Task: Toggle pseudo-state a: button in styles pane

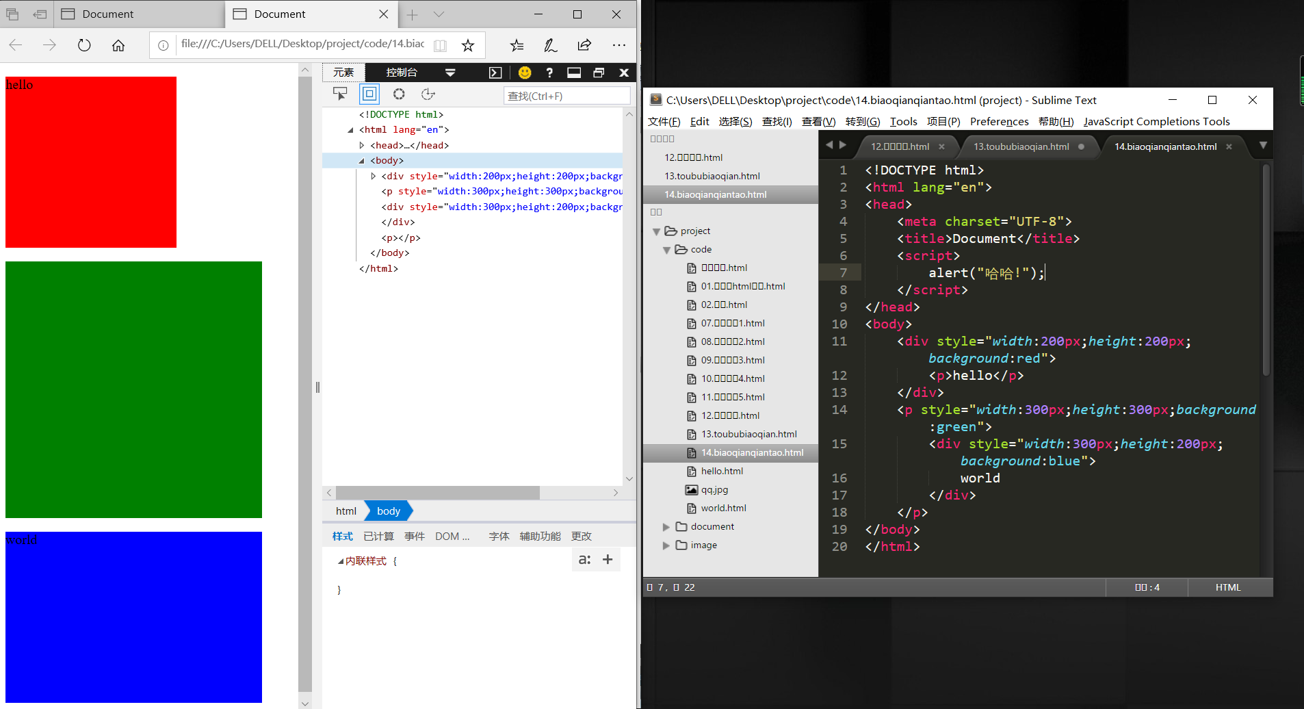Action: coord(584,560)
